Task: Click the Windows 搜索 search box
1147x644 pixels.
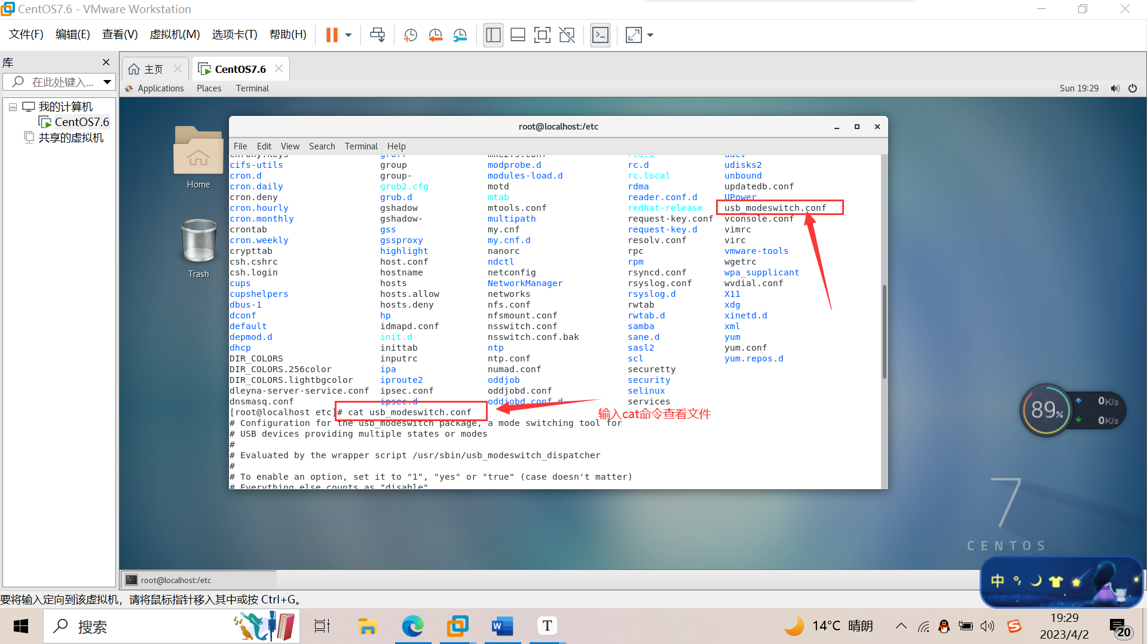Action: [x=172, y=626]
